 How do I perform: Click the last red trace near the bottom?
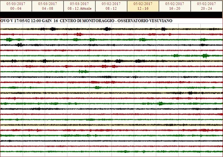point(111,146)
